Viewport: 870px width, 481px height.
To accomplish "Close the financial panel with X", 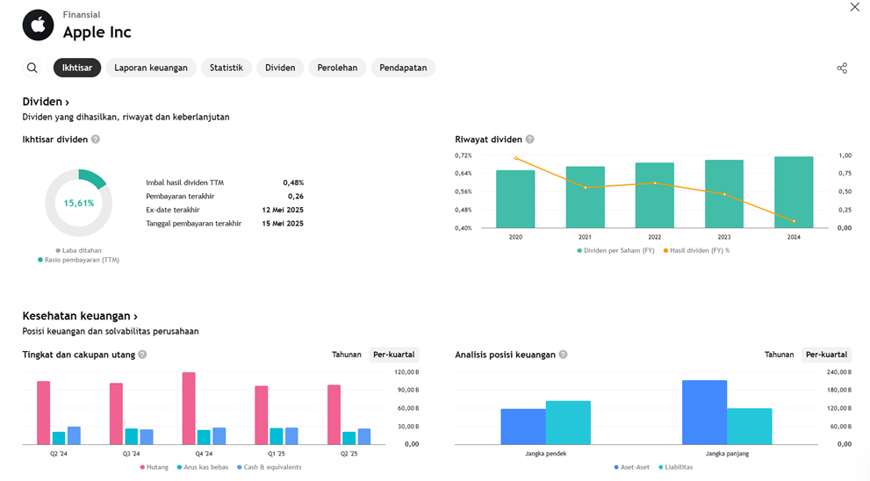I will click(x=854, y=7).
